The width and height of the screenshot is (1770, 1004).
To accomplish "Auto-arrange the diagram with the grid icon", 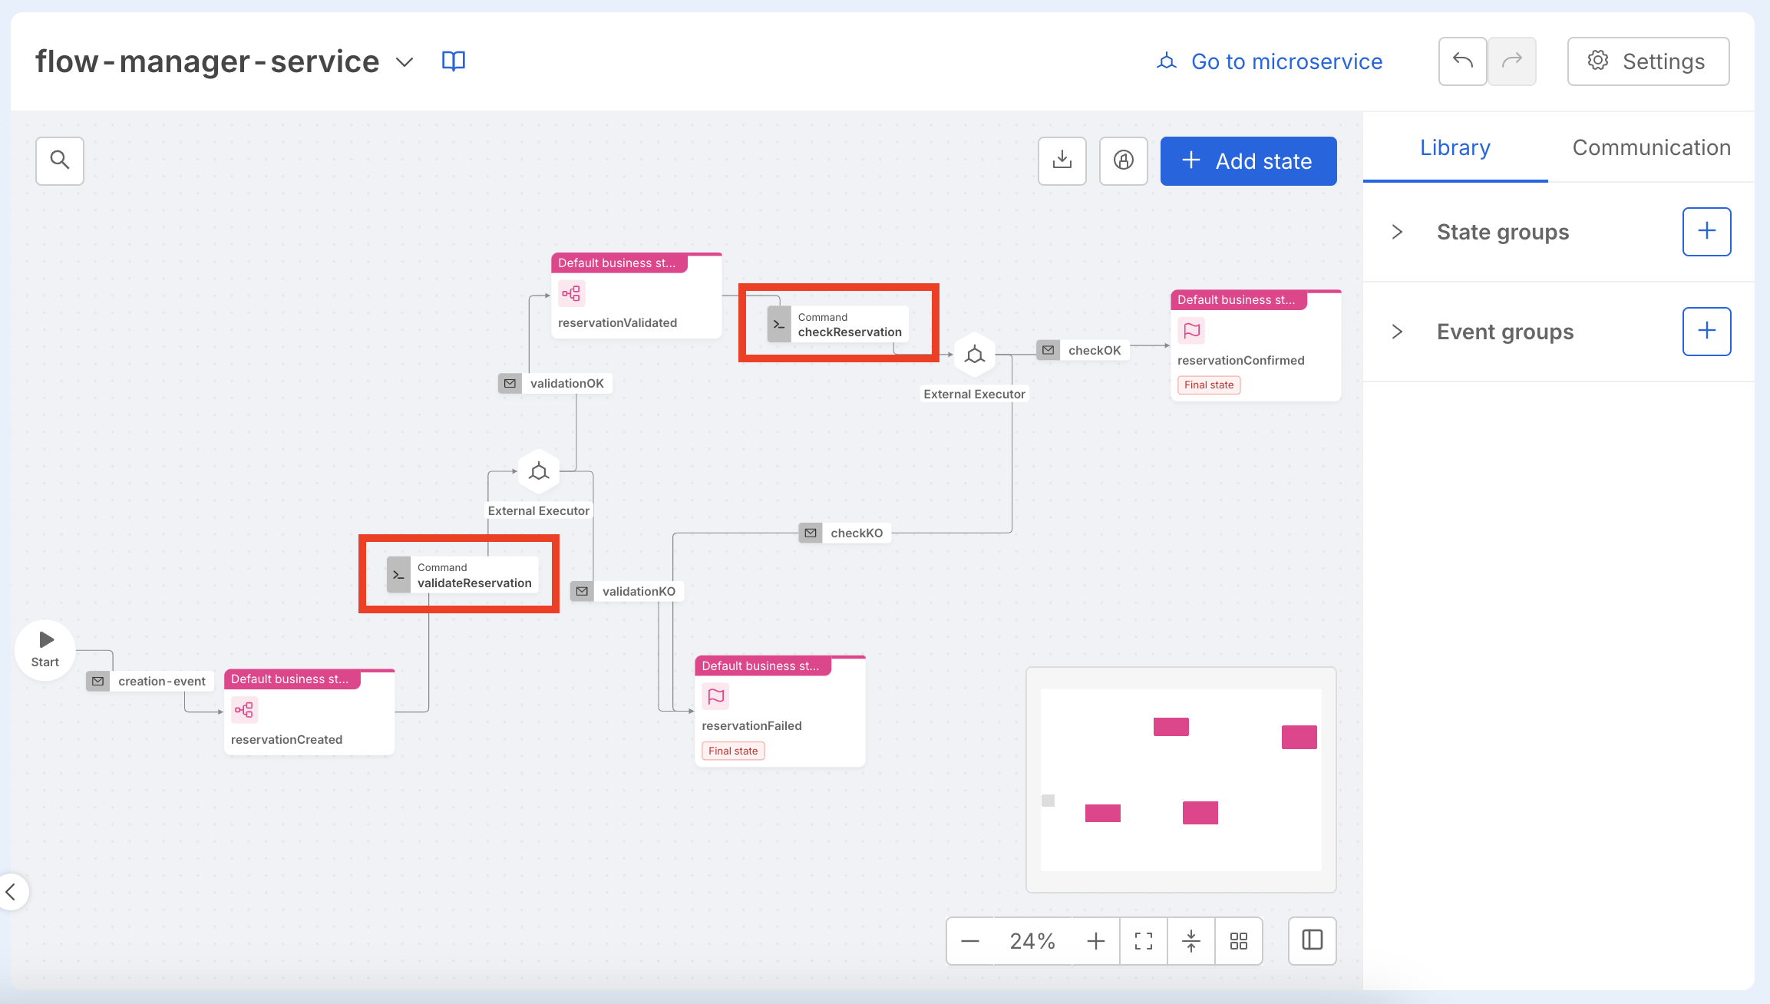I will tap(1238, 941).
